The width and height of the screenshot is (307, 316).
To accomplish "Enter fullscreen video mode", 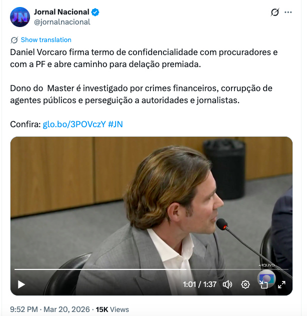I will [281, 284].
